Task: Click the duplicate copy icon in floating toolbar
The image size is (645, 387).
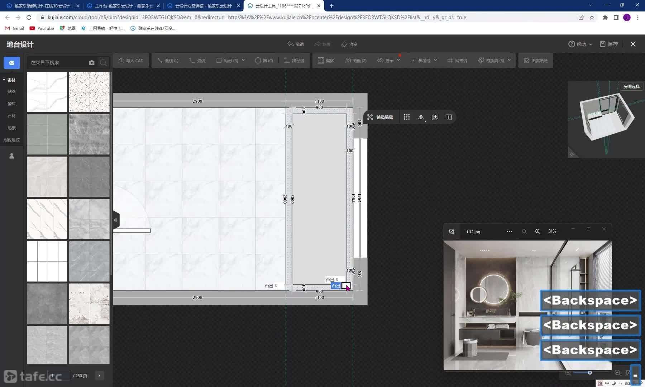Action: click(x=435, y=117)
